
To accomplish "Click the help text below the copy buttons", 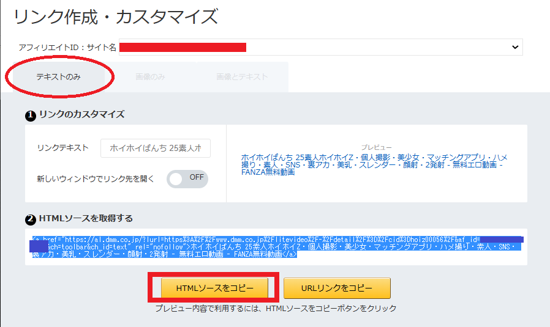I will 275,309.
